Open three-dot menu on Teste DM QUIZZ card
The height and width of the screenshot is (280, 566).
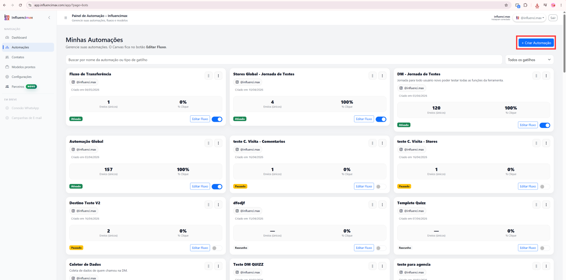tap(382, 266)
